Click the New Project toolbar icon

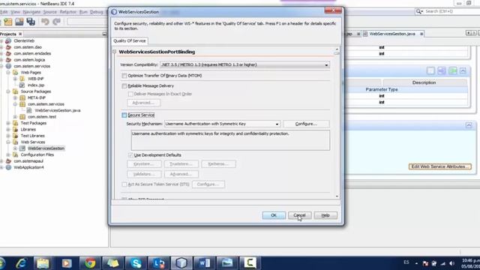8,22
